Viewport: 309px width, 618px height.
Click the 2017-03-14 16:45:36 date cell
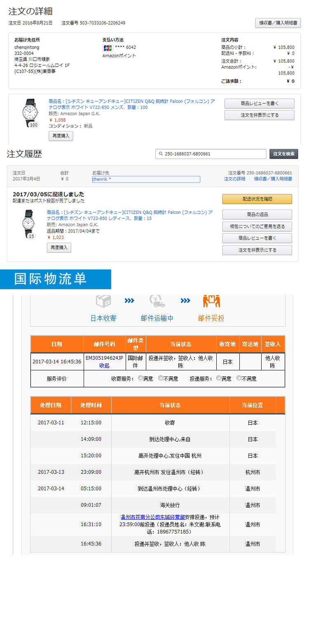57,362
